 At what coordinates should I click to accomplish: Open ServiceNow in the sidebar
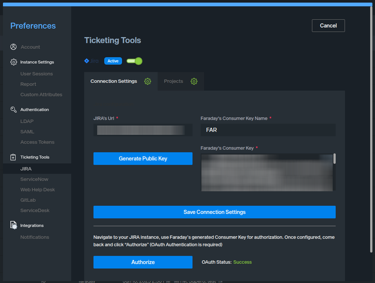coord(34,179)
